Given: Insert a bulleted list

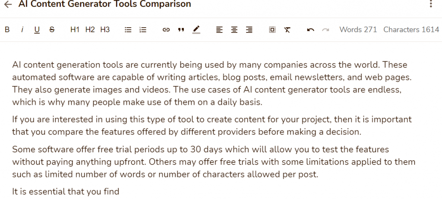Looking at the screenshot, I should [x=128, y=30].
